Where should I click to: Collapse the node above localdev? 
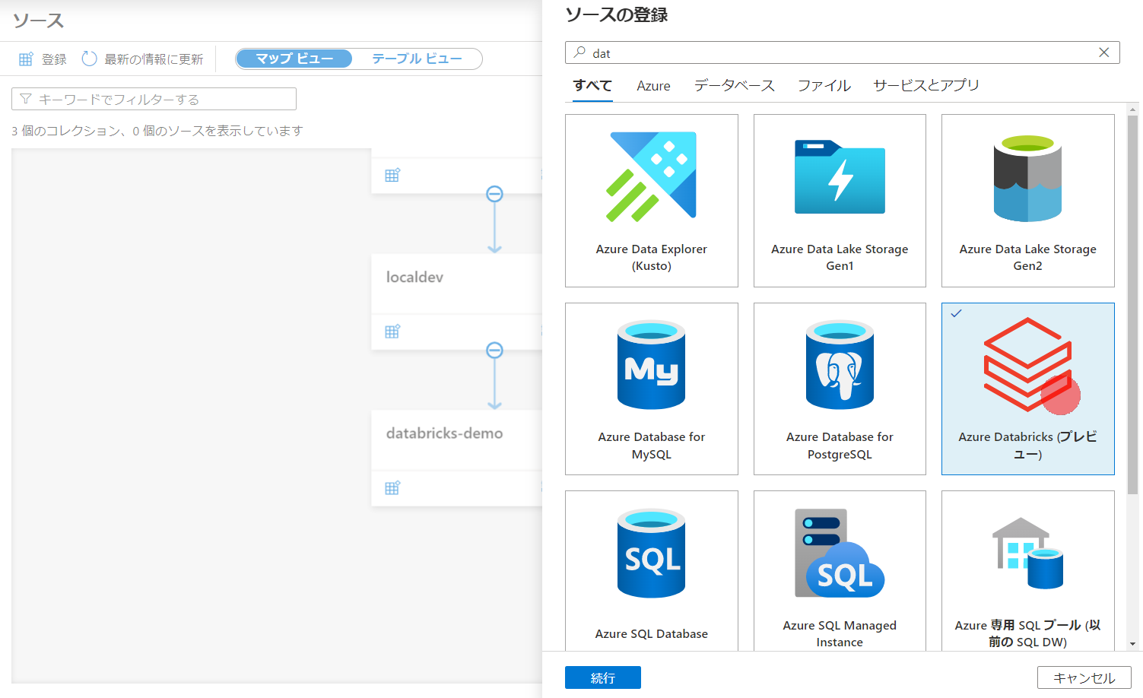[x=494, y=194]
